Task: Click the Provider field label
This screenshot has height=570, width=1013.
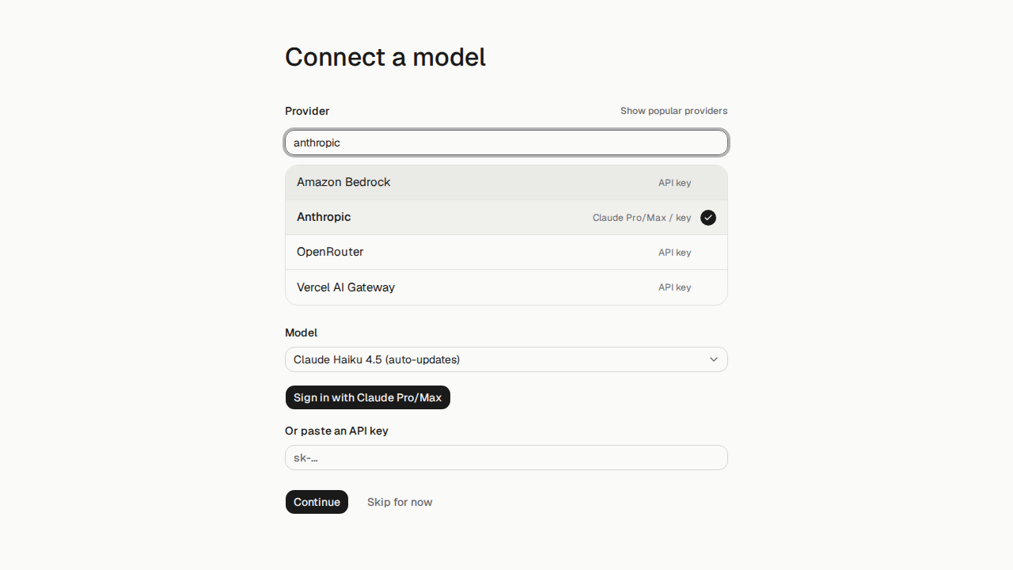Action: (307, 111)
